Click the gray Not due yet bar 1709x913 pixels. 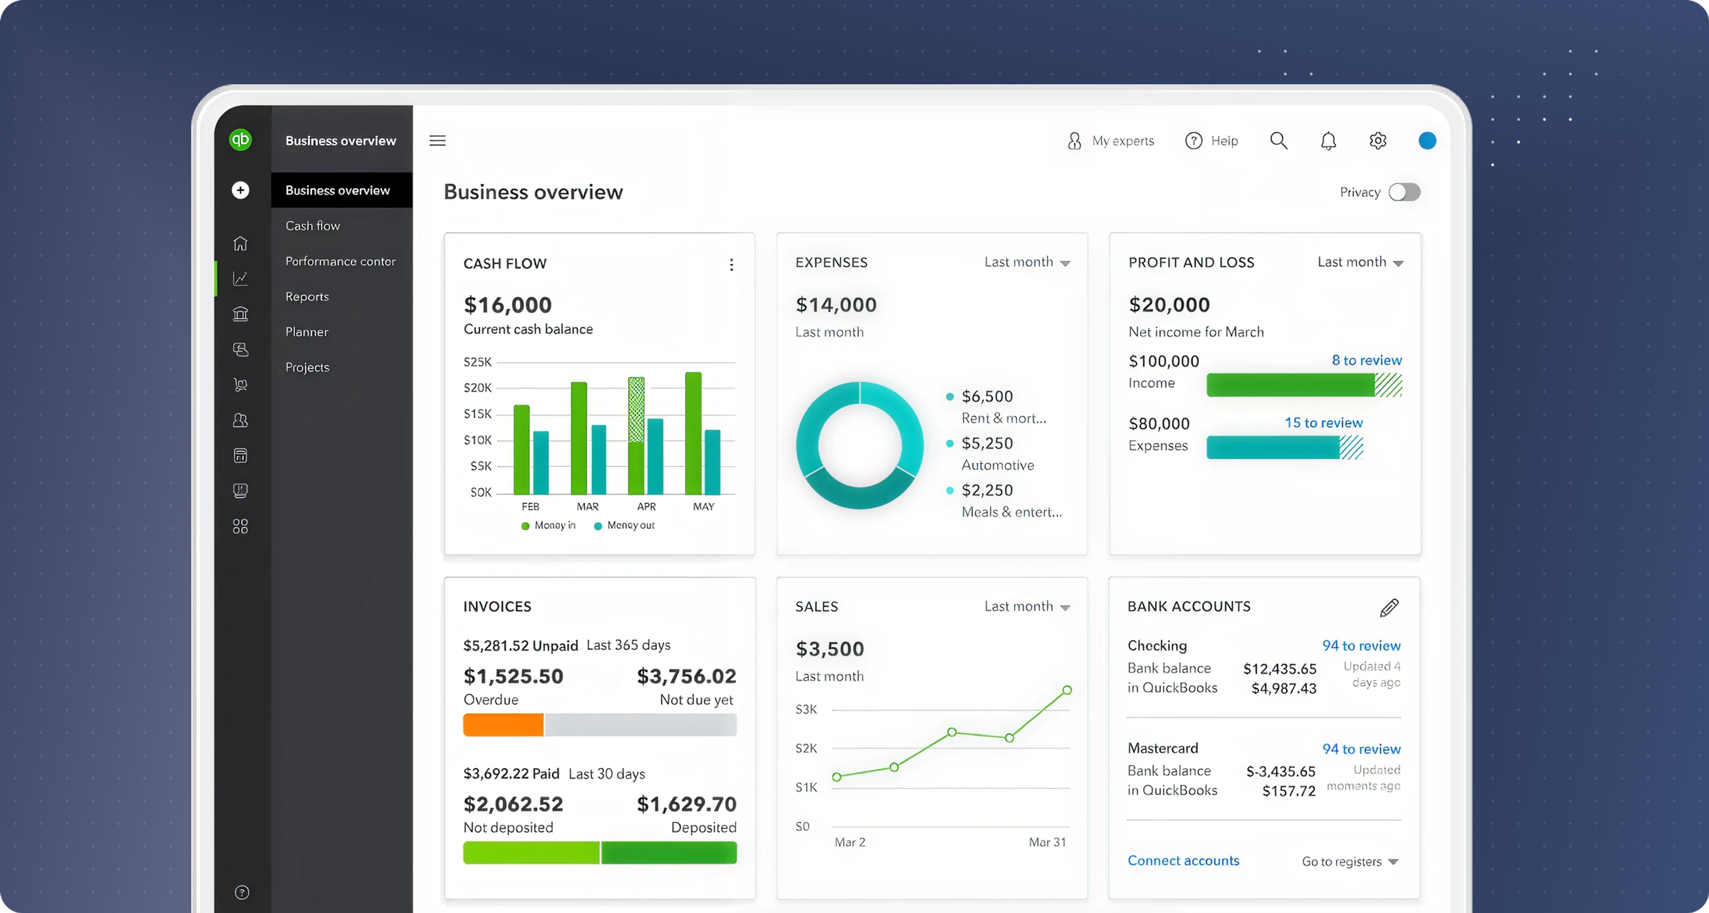[x=641, y=725]
